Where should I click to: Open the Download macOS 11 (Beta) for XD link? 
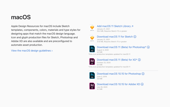(x=117, y=60)
